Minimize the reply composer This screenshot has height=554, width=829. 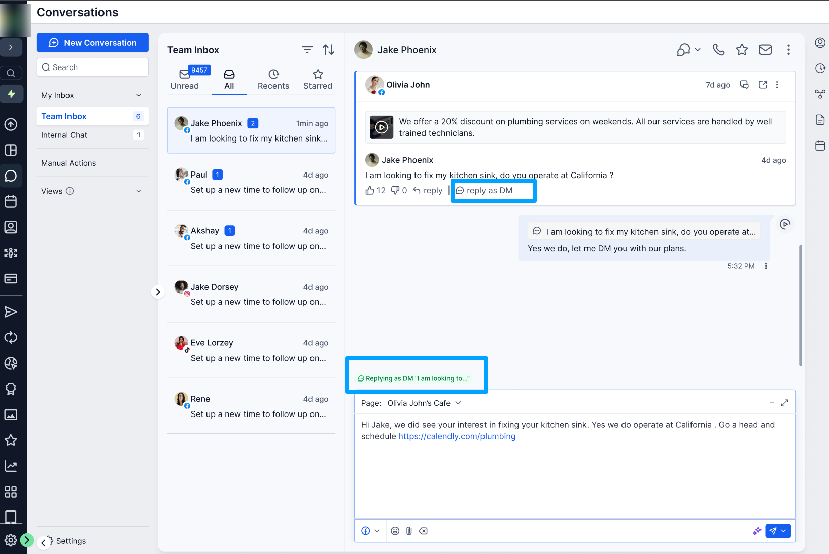point(771,403)
